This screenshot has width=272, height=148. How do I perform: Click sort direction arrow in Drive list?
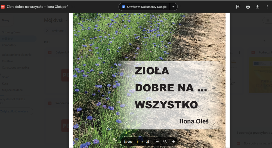pyautogui.click(x=264, y=41)
